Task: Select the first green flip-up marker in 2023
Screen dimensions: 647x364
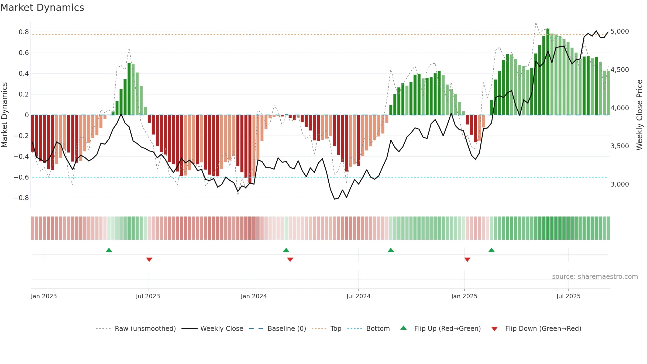Action: pos(109,250)
